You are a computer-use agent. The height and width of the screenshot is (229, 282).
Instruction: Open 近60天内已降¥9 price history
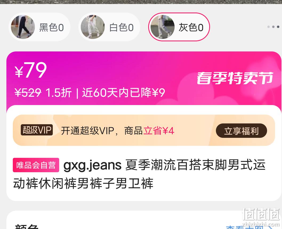click(x=123, y=93)
